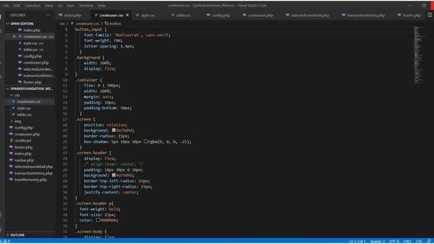434x244 pixels.
Task: Open createuser.php in project tree
Action: (27, 134)
